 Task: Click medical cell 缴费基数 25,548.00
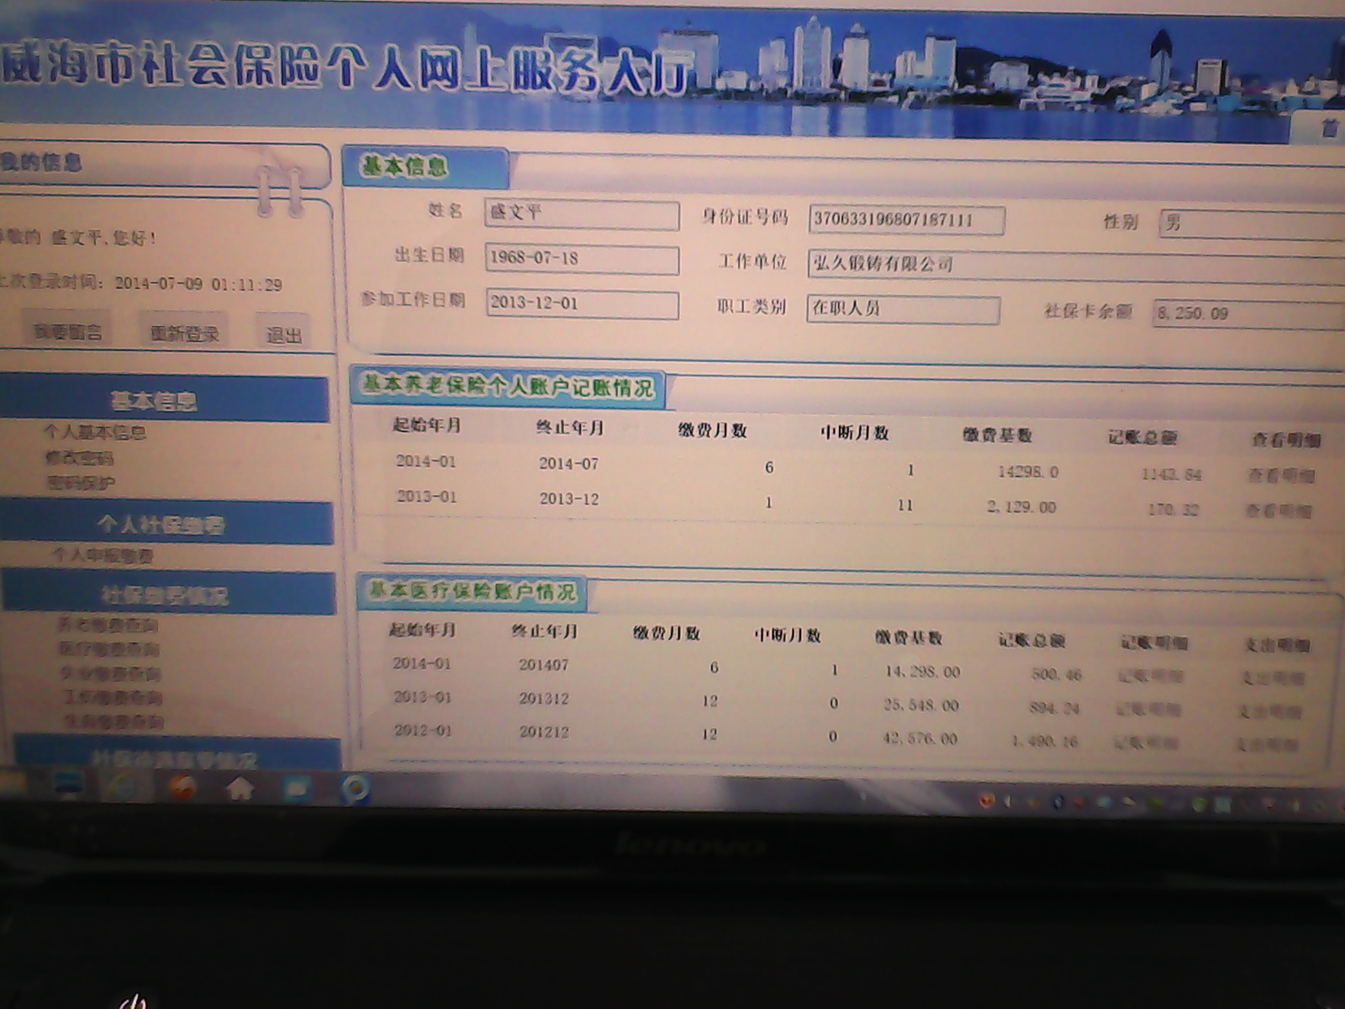[x=921, y=705]
